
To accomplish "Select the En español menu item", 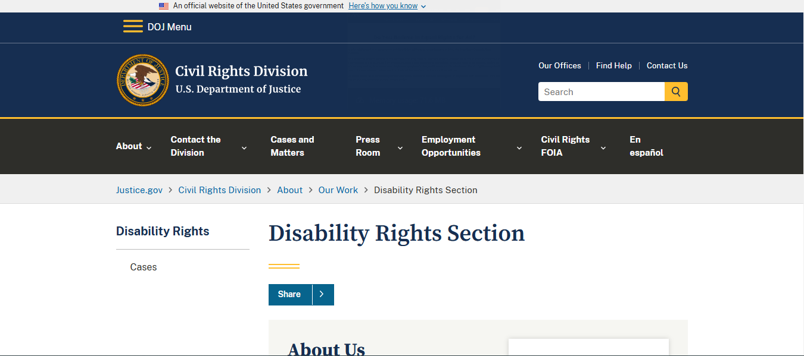I will point(646,146).
